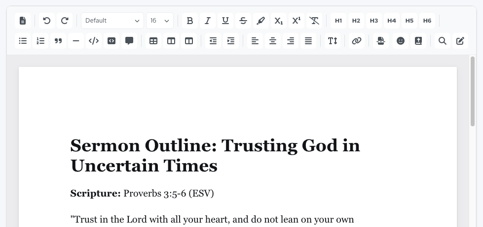Insert a hyperlink
The image size is (483, 227).
coord(356,41)
